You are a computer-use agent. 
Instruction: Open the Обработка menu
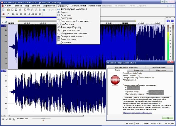[x=49, y=6]
